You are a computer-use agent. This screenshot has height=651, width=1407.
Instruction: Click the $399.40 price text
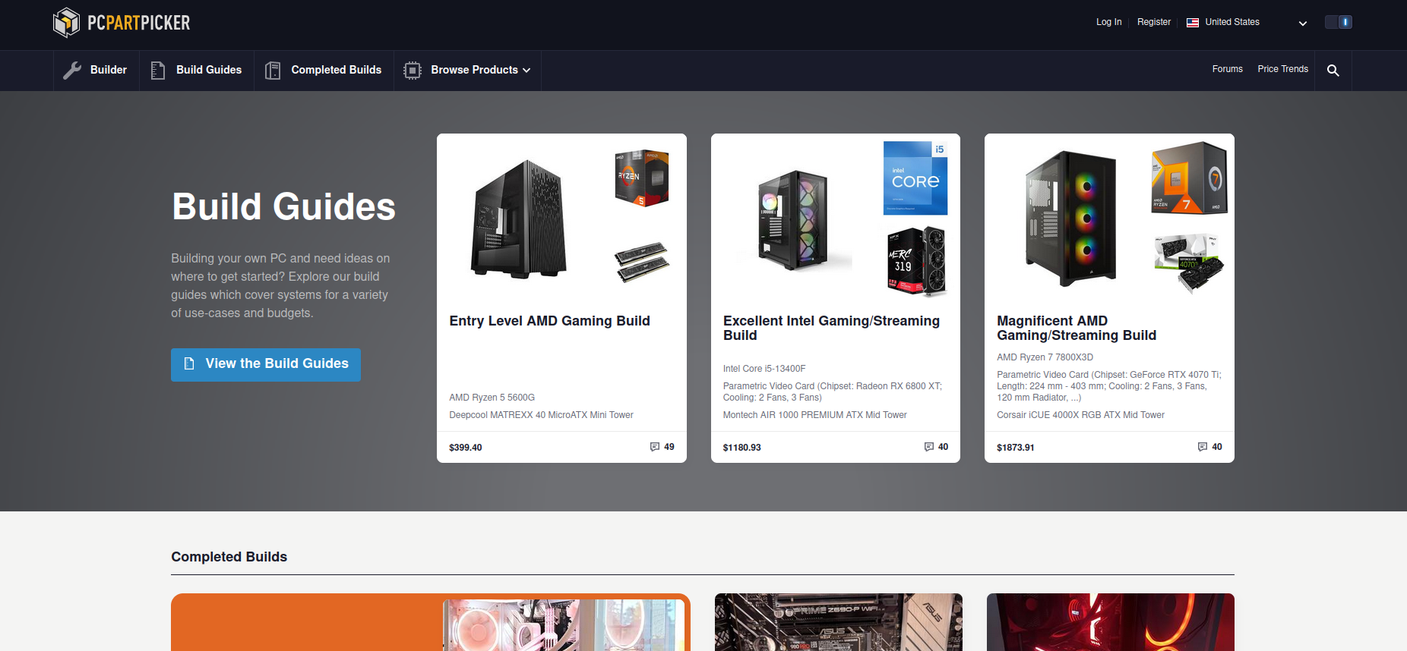466,448
